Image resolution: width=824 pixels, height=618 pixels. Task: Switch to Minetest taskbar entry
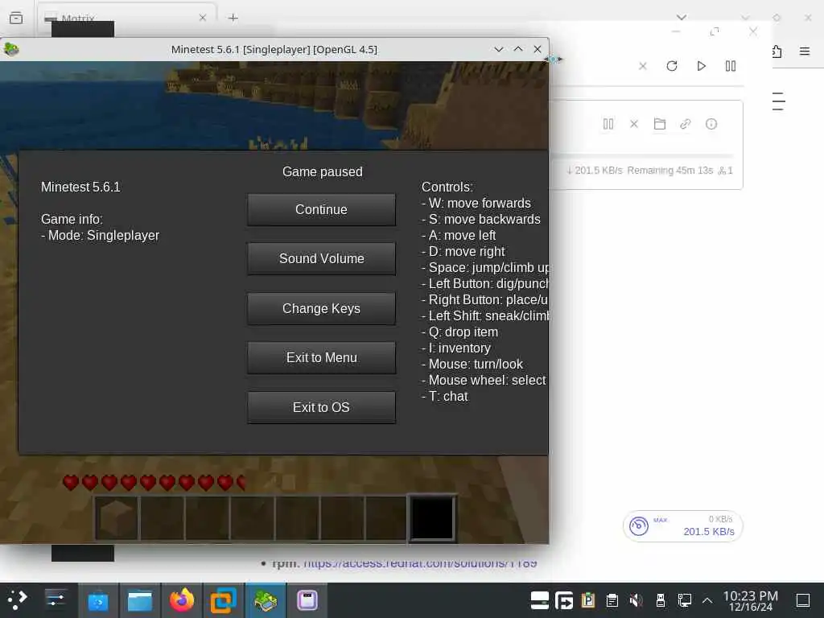[x=266, y=600]
